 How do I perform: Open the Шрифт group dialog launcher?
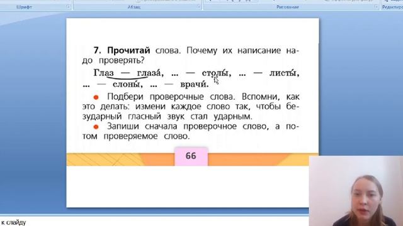[x=69, y=7]
